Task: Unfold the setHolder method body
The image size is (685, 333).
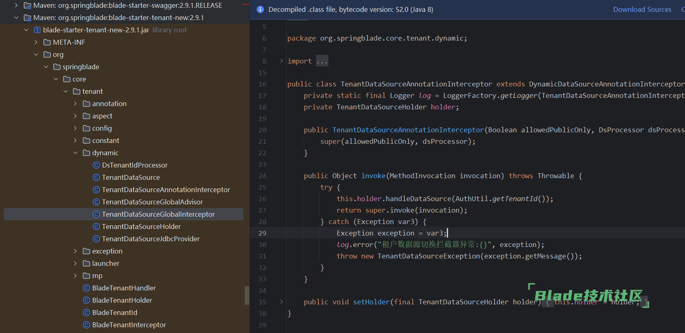Action: click(x=282, y=302)
